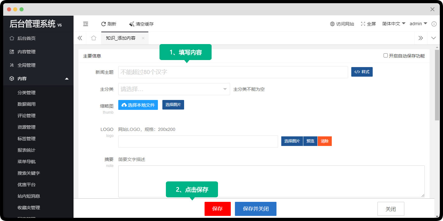Open 访问网站 globe icon
The width and height of the screenshot is (443, 221).
(x=332, y=24)
